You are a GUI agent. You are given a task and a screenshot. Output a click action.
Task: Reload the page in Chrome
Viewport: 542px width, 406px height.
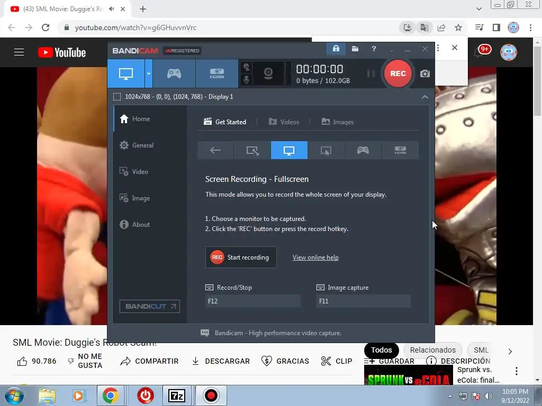pyautogui.click(x=46, y=27)
